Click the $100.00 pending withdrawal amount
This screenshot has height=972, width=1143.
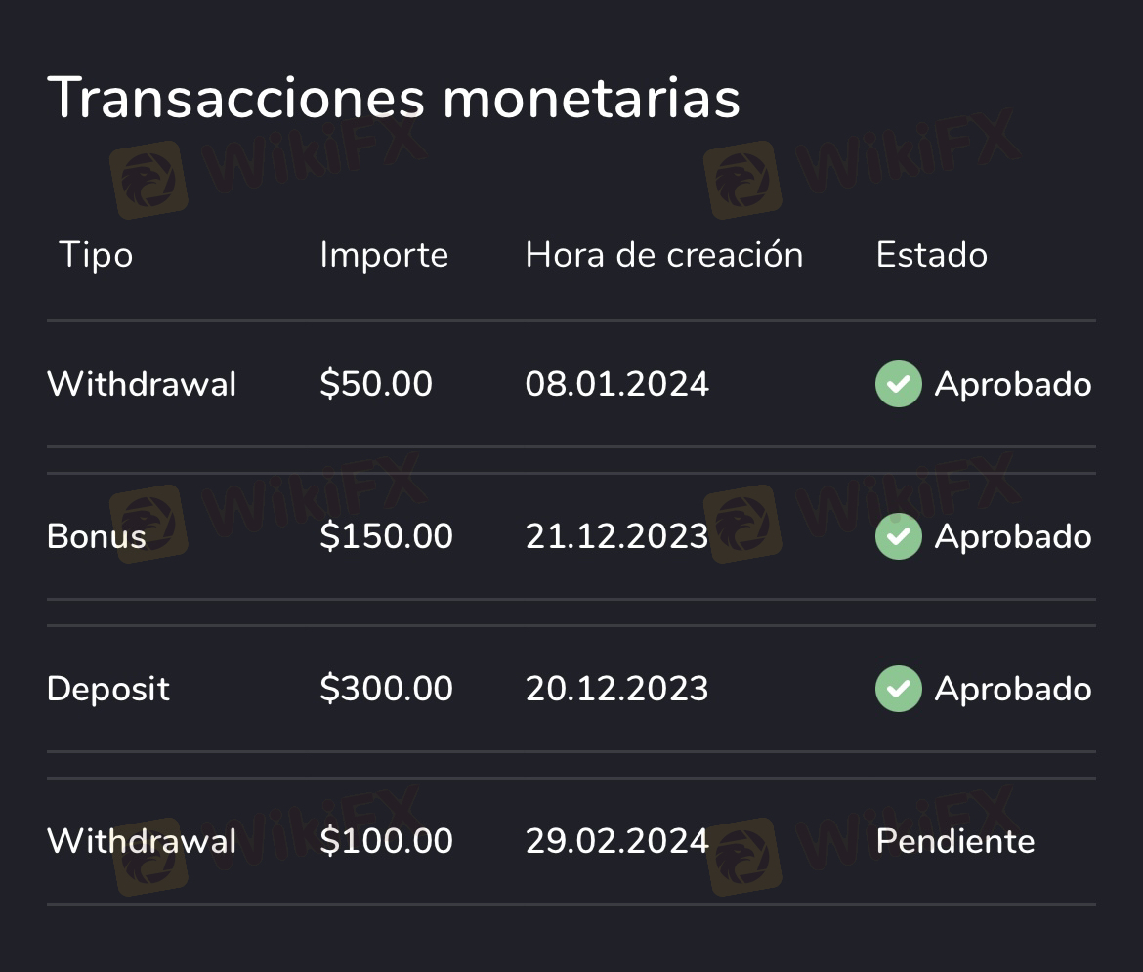386,841
